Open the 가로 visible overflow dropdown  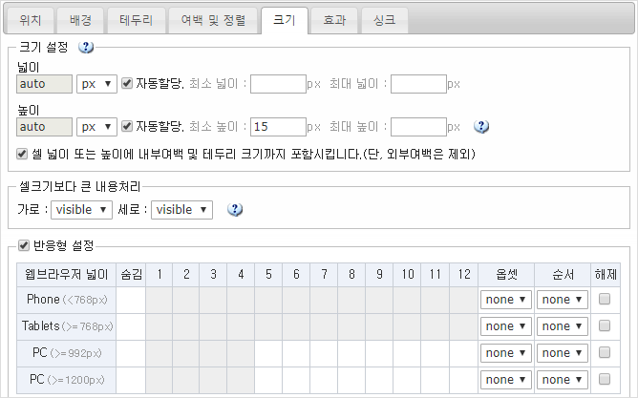coord(82,210)
